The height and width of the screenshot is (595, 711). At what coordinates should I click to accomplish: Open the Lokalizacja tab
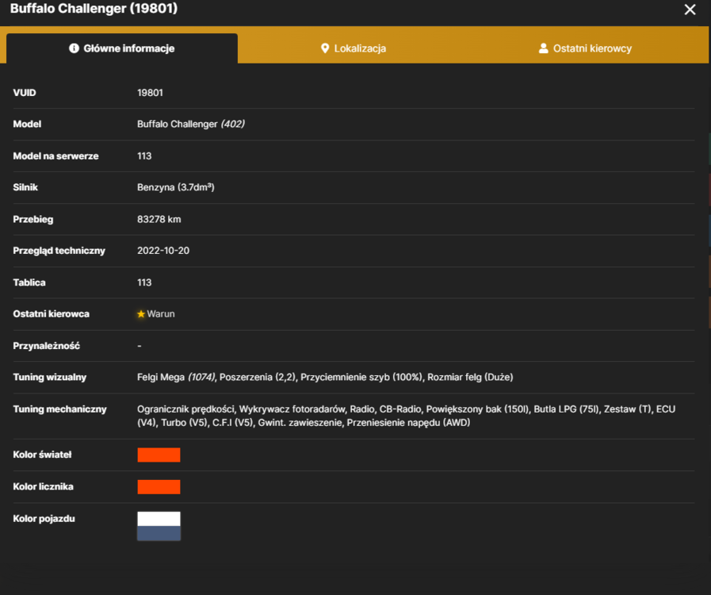pos(354,48)
